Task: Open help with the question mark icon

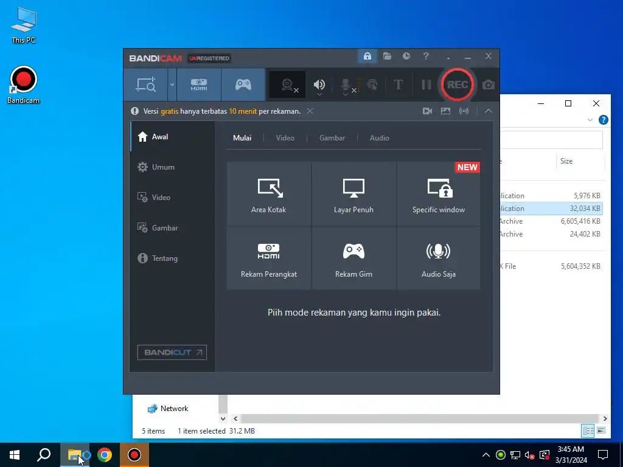Action: [x=426, y=57]
